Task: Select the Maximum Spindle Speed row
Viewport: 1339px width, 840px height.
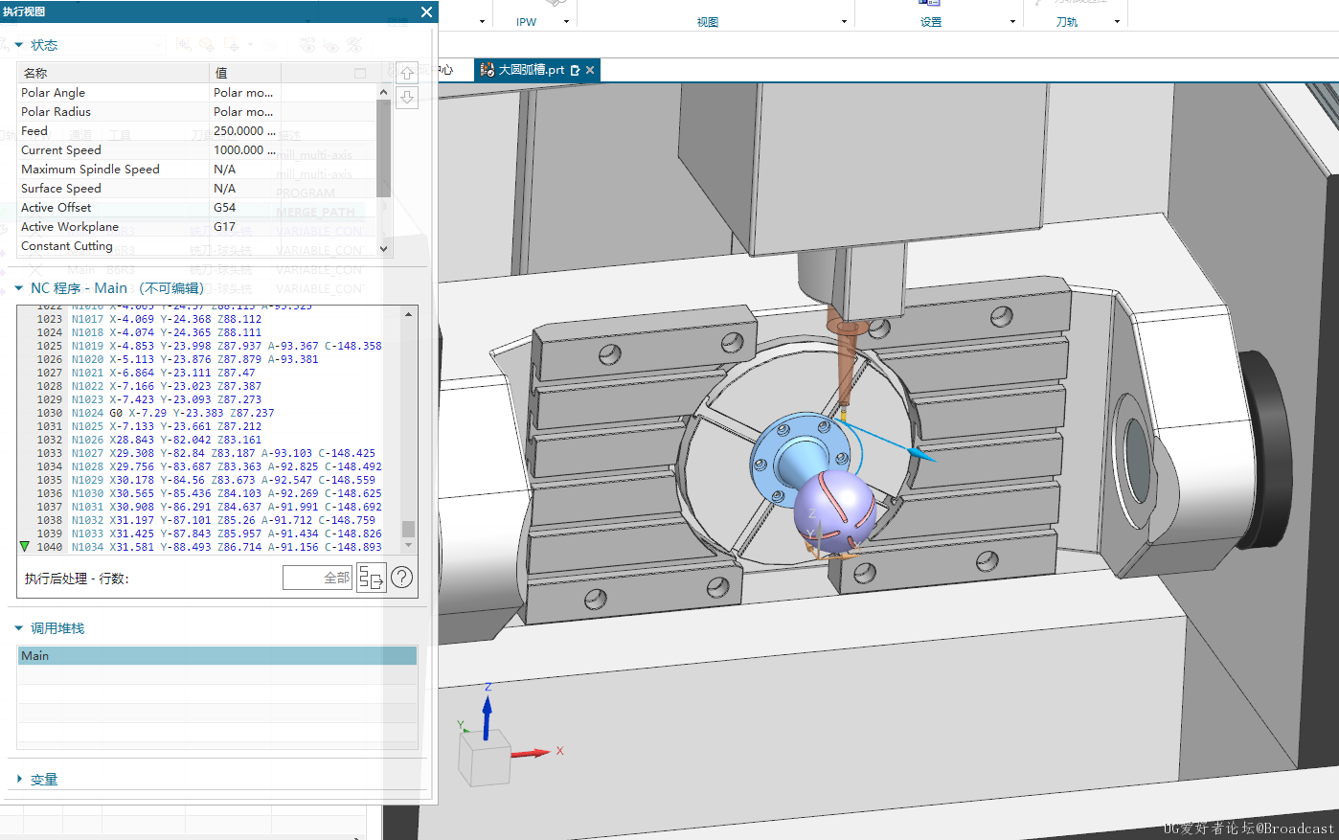Action: [x=196, y=170]
